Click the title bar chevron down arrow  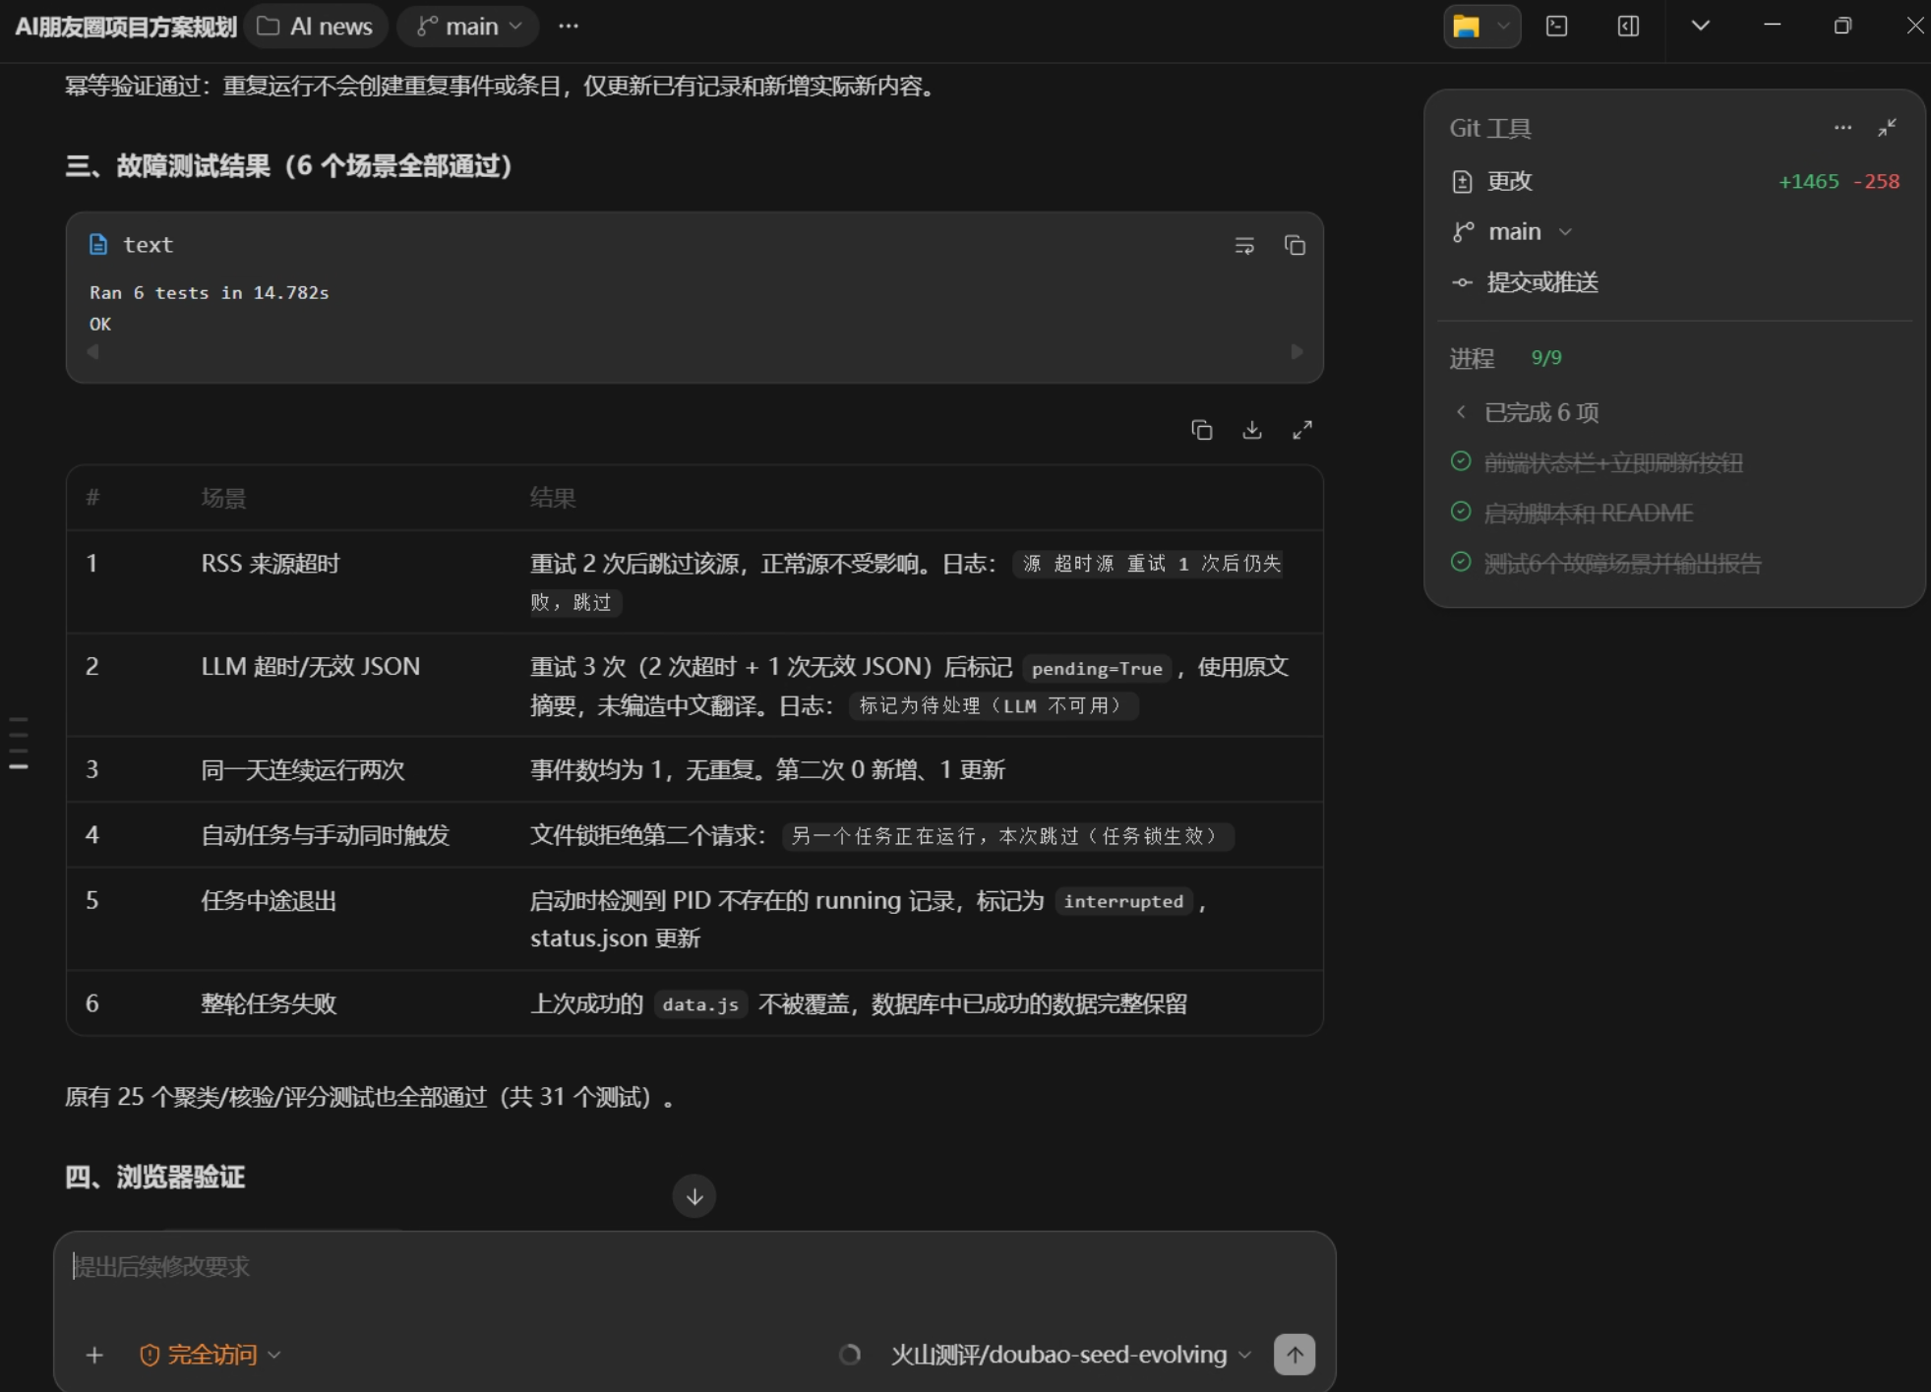tap(1701, 27)
